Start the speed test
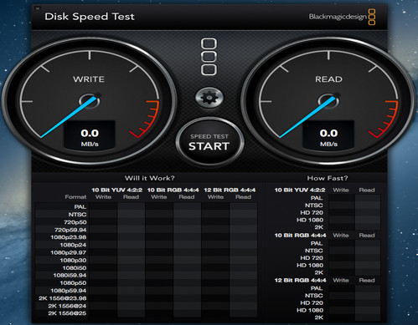 click(x=209, y=142)
